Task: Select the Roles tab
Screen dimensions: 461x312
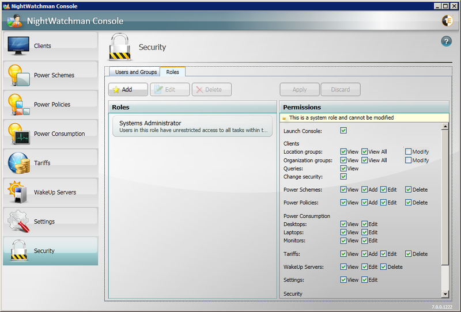Action: pos(172,72)
